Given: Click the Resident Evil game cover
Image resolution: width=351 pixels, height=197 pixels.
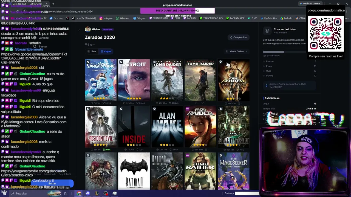Looking at the screenshot, I should 101,127.
